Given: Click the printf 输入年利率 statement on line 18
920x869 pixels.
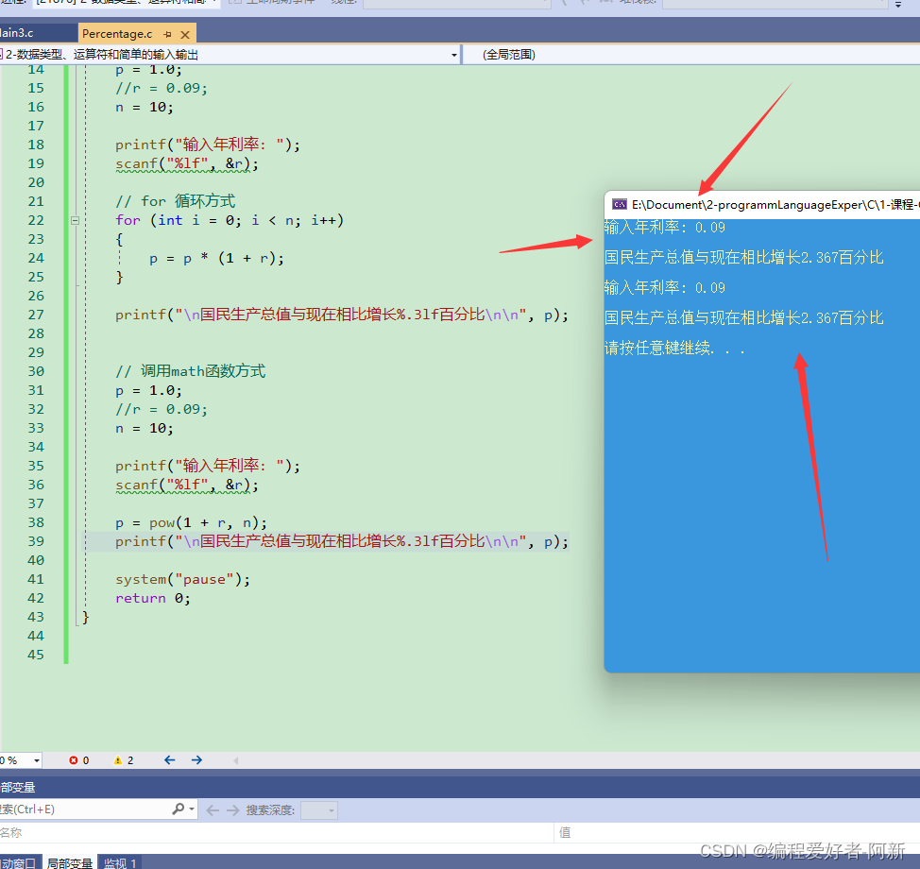Looking at the screenshot, I should coord(208,145).
